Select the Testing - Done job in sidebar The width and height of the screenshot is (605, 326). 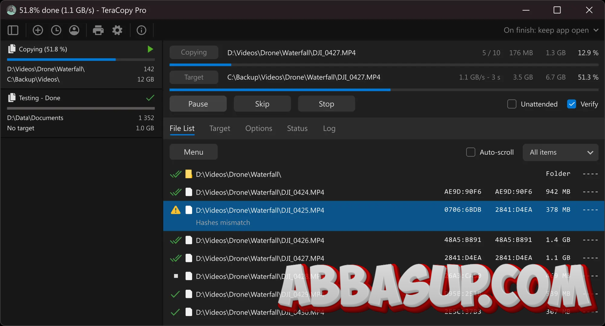(x=81, y=113)
